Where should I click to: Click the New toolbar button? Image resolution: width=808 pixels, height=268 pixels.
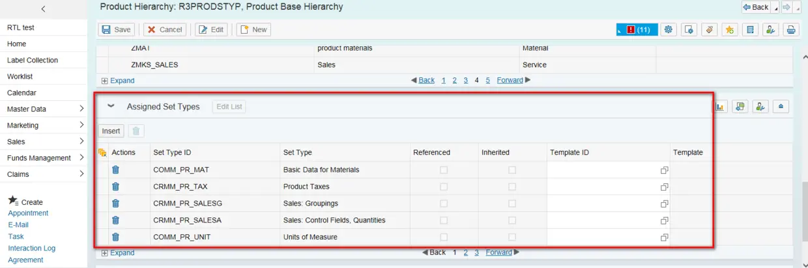click(253, 29)
